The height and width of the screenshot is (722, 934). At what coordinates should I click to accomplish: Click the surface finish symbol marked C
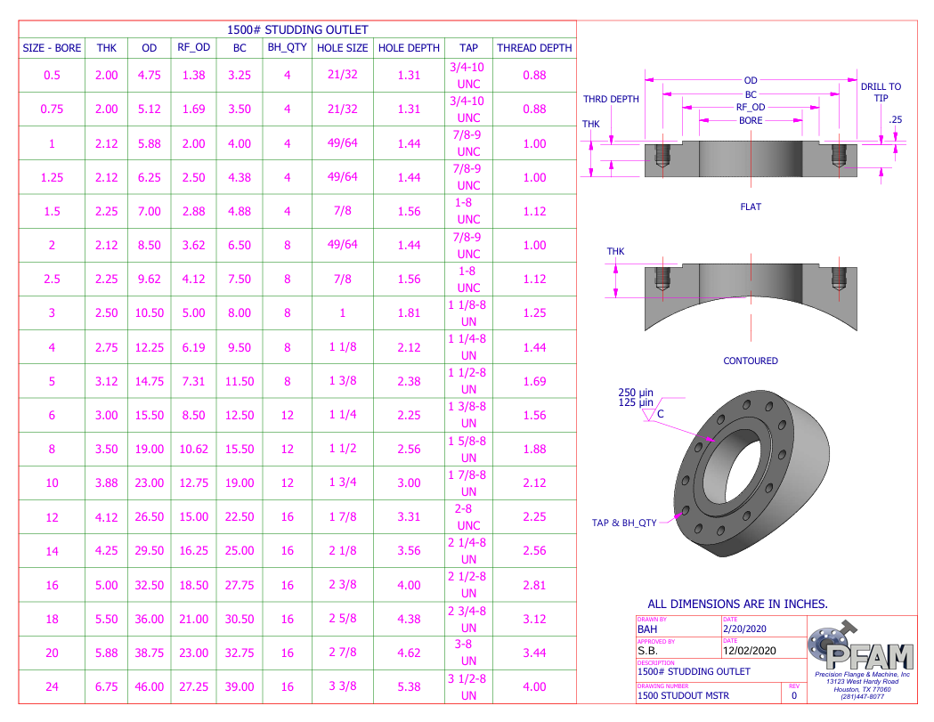(654, 413)
